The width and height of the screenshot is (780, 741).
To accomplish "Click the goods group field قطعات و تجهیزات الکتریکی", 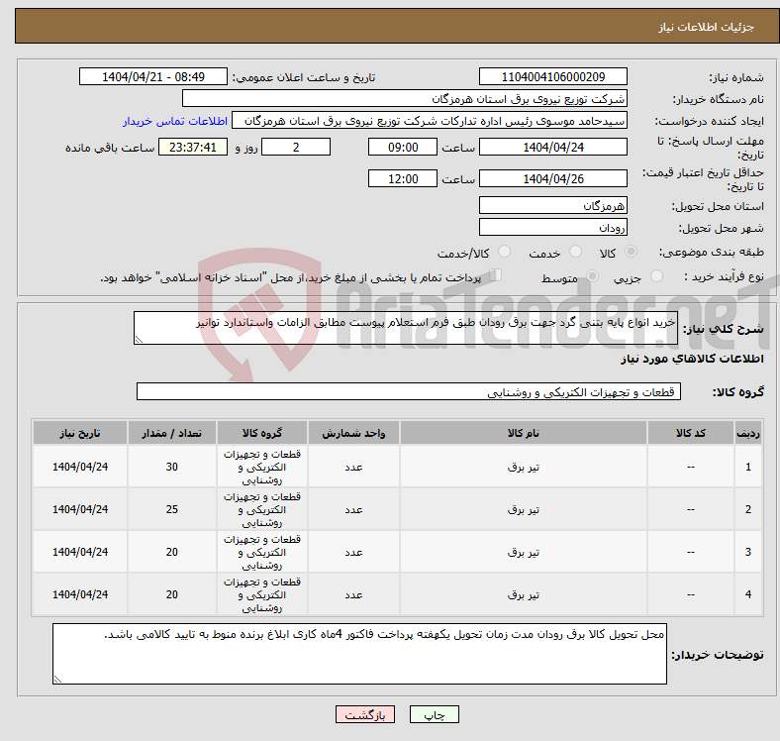I will point(409,391).
